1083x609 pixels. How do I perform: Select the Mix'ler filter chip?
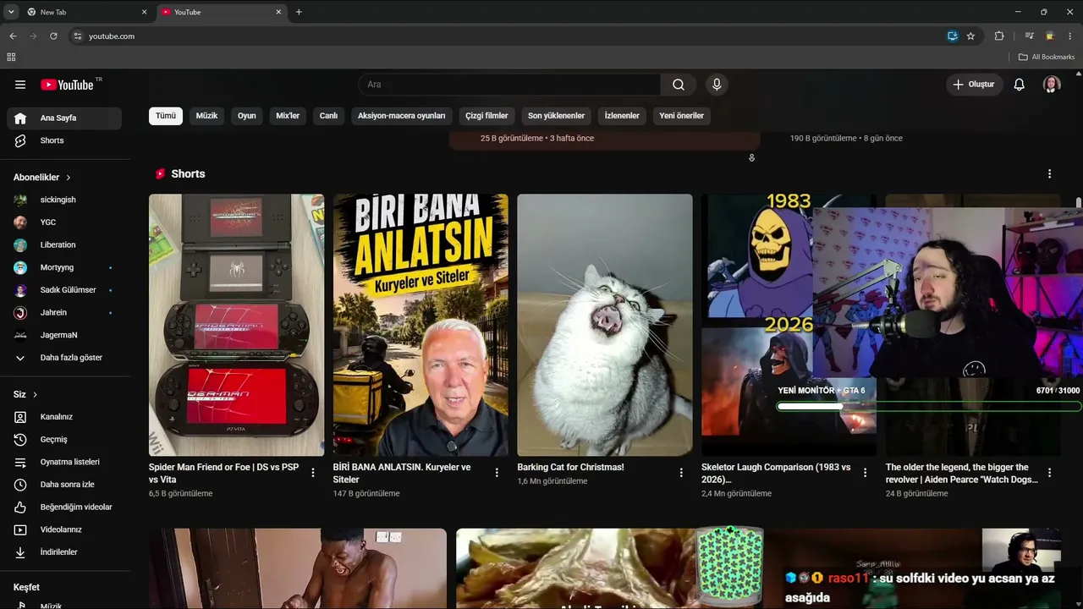point(288,116)
